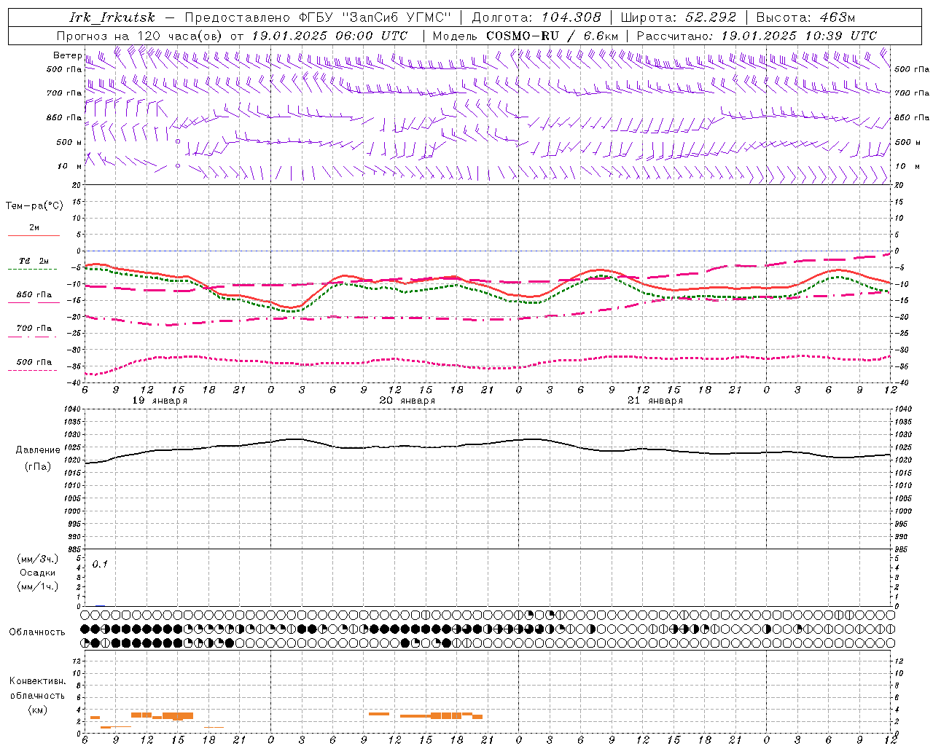Image resolution: width=933 pixels, height=746 pixels.
Task: Click the 'Ветер' wind panel label
Action: tap(67, 55)
